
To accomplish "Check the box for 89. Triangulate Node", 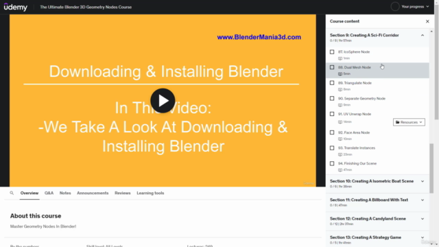I will [332, 83].
